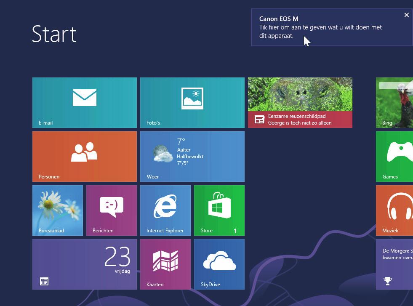Click the cloud icon on SkyDrive tile

[x=219, y=261]
